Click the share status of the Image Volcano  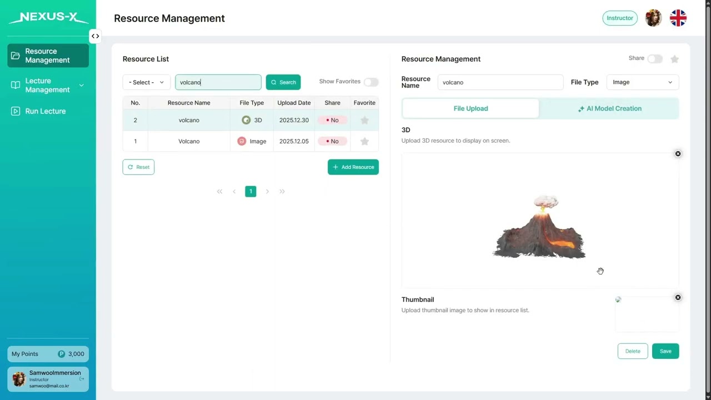point(332,141)
